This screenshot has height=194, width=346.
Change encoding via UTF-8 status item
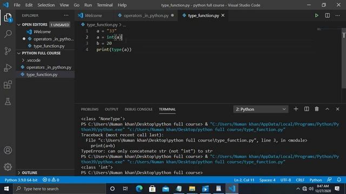click(x=285, y=180)
